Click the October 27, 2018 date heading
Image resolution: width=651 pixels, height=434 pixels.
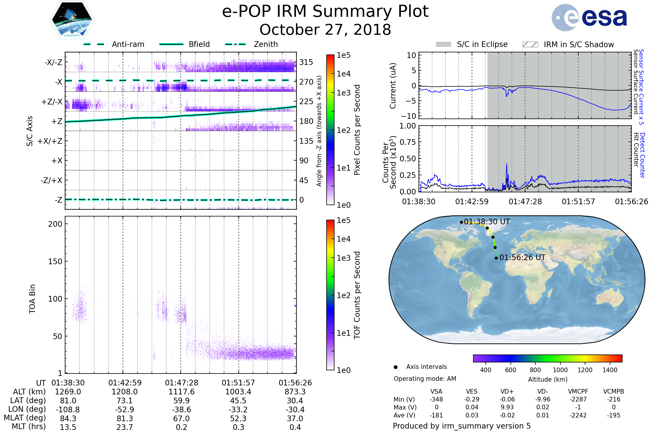[325, 30]
